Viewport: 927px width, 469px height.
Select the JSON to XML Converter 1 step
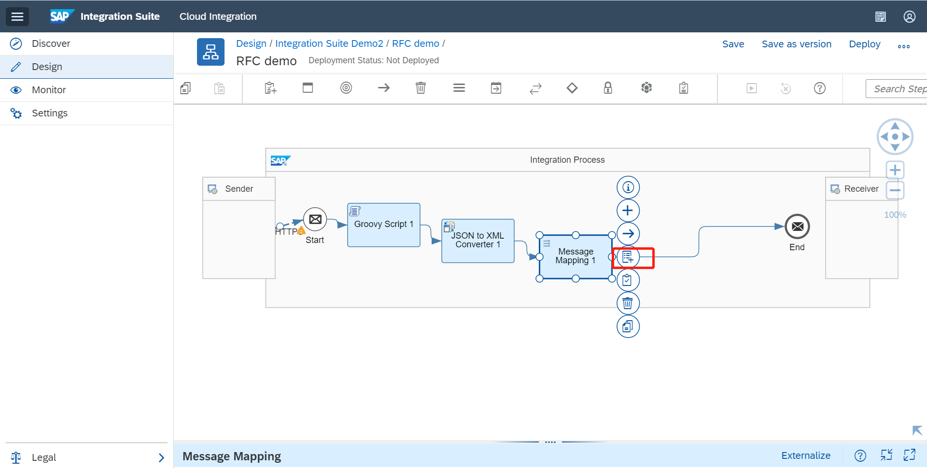click(478, 241)
